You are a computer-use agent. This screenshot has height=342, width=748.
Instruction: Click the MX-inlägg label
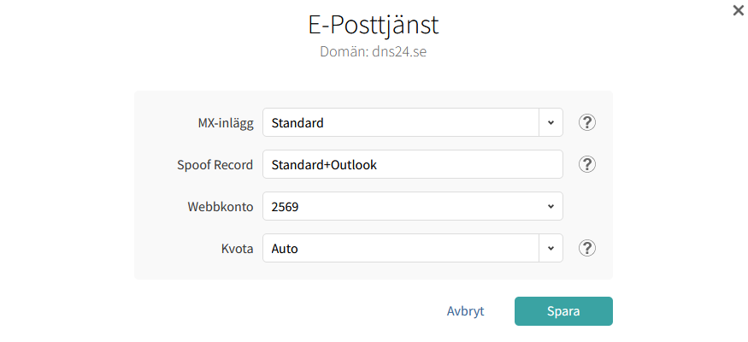[226, 123]
